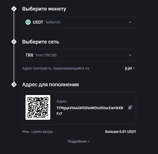Click the arrow next to jLj6t

point(134,68)
